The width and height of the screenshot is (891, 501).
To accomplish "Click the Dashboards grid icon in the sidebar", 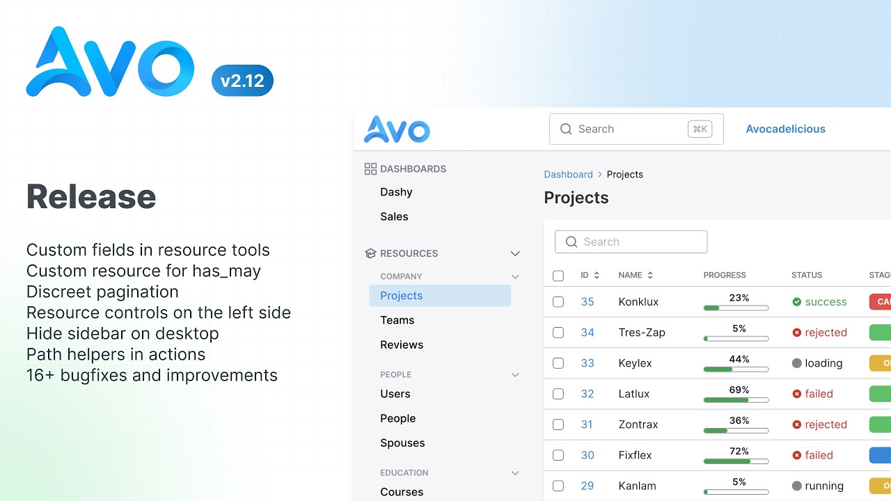I will 370,168.
